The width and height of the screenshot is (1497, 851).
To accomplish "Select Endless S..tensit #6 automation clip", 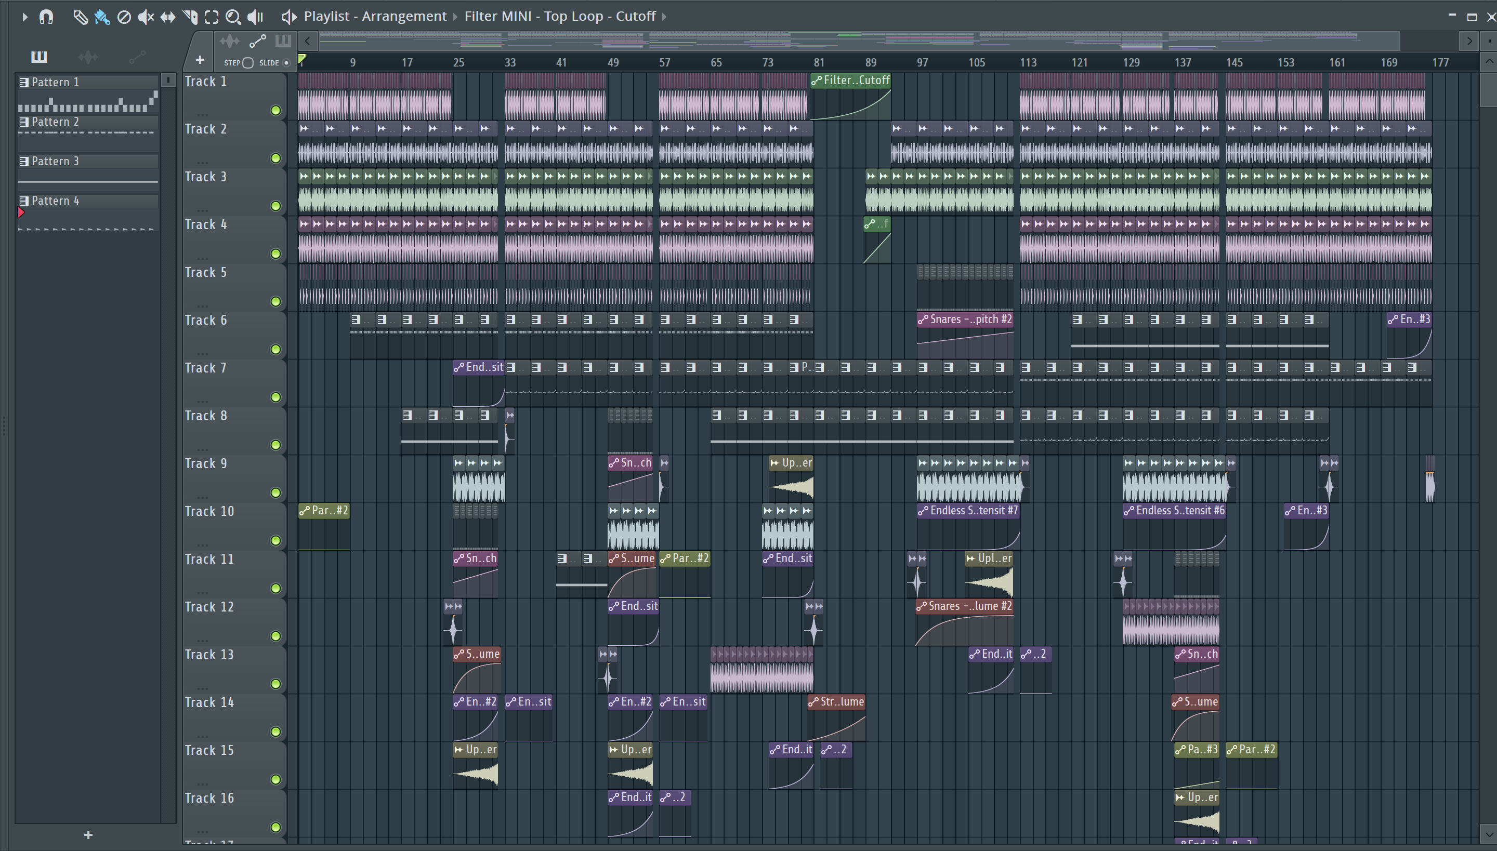I will click(1174, 527).
